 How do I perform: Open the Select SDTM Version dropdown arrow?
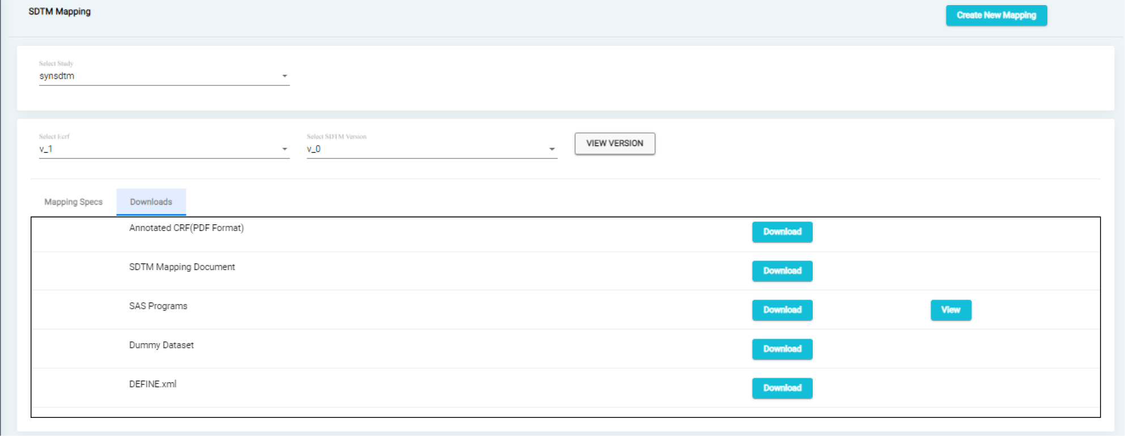coord(551,149)
